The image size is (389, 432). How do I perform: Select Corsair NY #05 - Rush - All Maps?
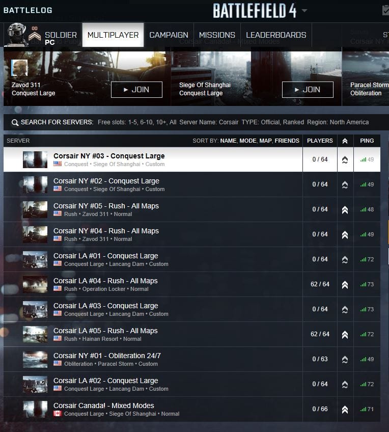[x=106, y=206]
